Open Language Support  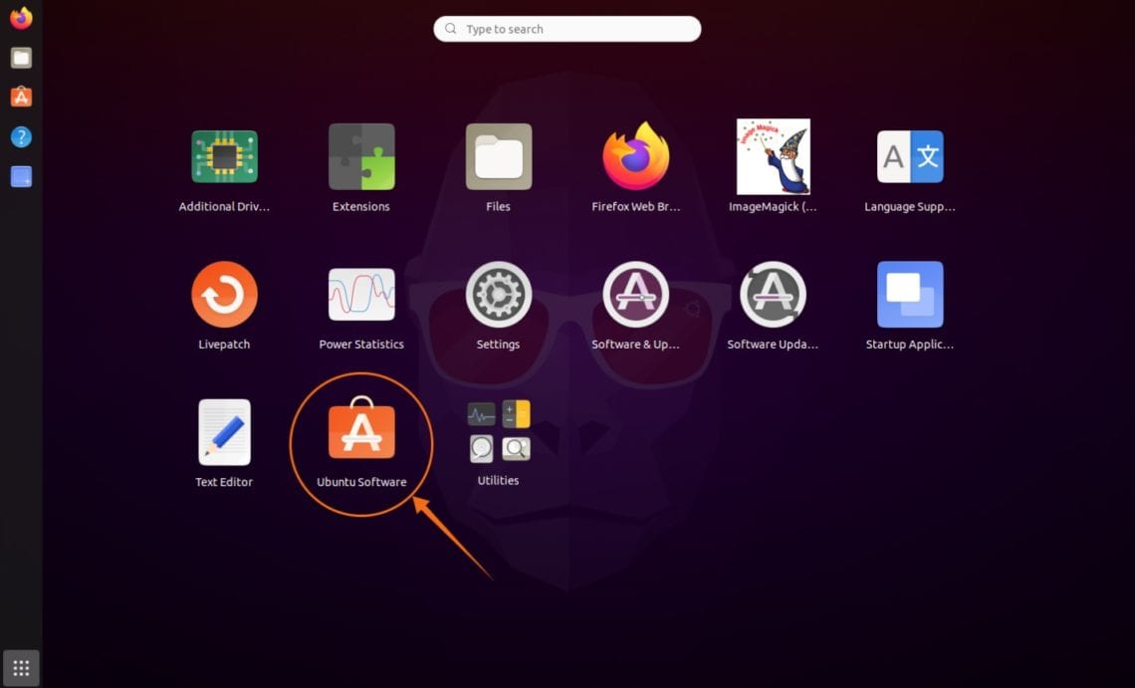pos(910,156)
